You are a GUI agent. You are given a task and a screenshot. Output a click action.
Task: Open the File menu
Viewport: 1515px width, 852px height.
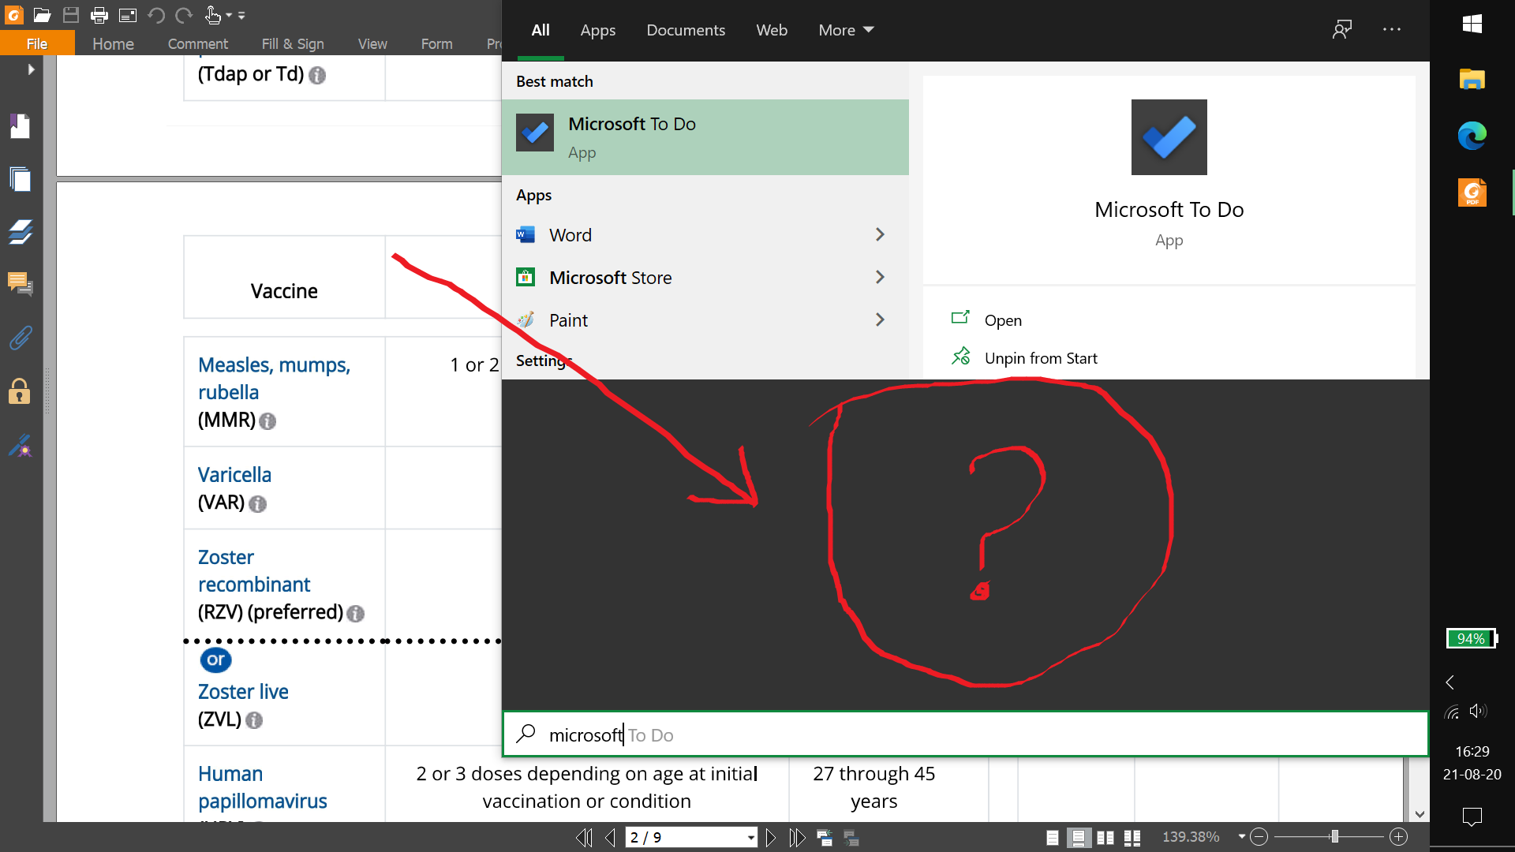(37, 43)
